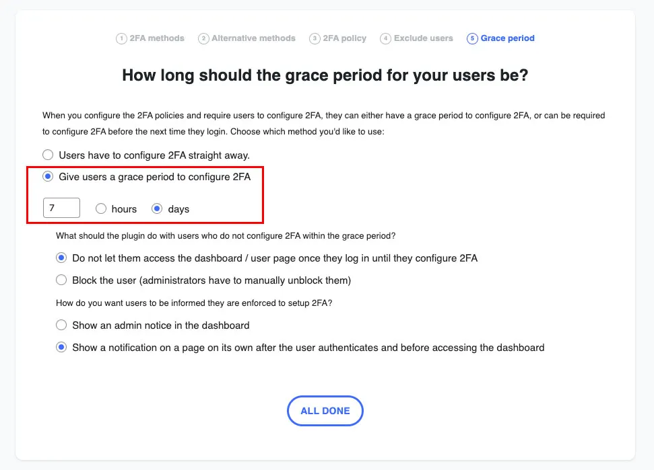Viewport: 654px width, 470px height.
Task: Click the step 1 circle icon
Action: point(121,39)
